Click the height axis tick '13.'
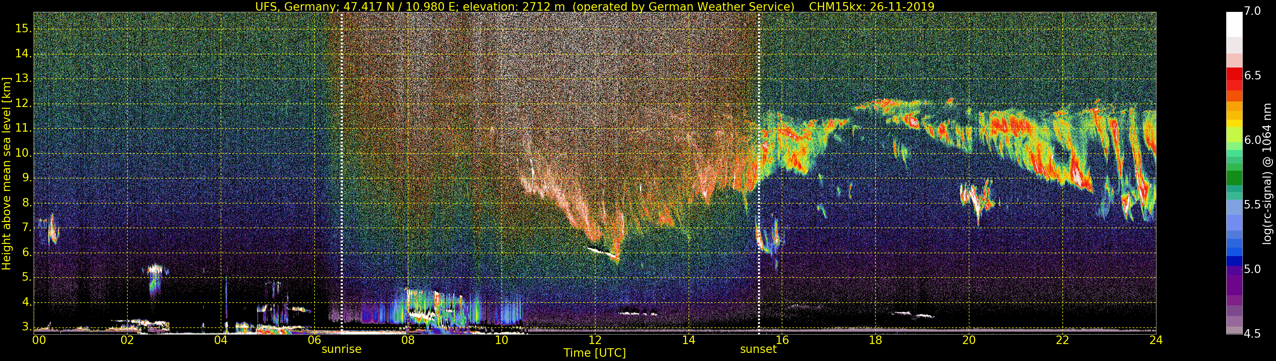The height and width of the screenshot is (361, 1276). 23,79
